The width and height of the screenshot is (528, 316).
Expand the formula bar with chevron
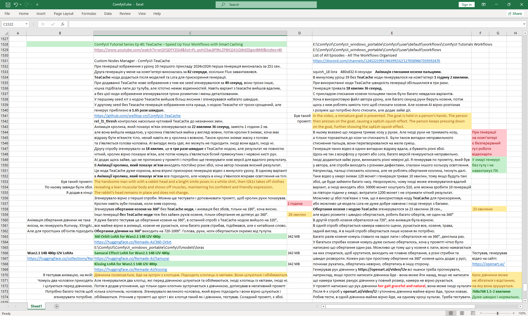524,24
